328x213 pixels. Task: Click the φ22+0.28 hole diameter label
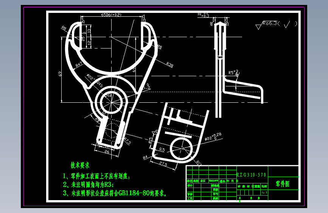[x=213, y=137]
